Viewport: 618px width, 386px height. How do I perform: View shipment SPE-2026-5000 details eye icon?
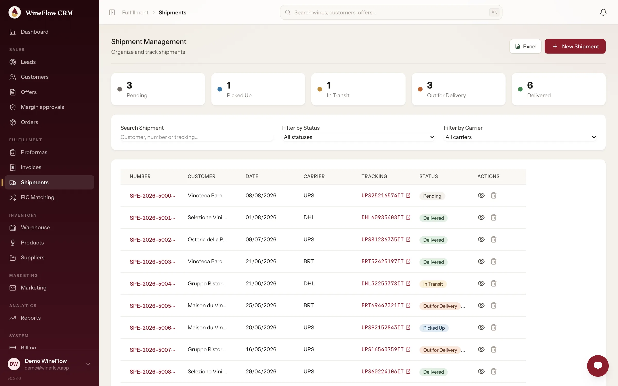[481, 195]
